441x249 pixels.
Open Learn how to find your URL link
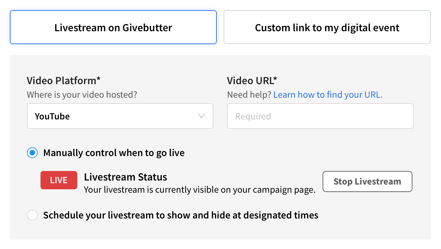(328, 95)
